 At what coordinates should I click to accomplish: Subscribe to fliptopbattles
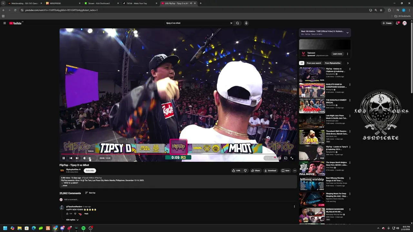pyautogui.click(x=90, y=170)
